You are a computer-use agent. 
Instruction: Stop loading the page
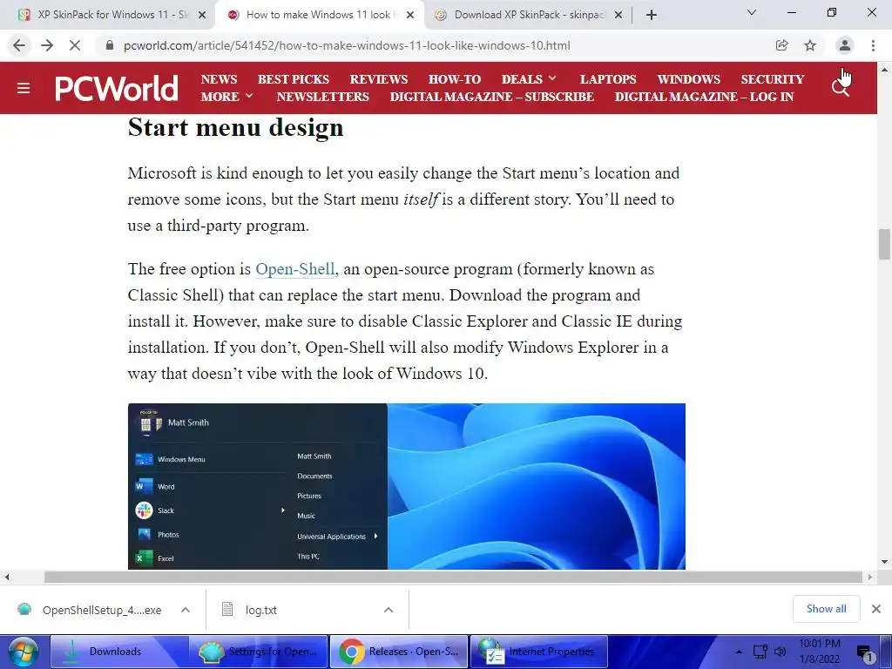pos(75,45)
